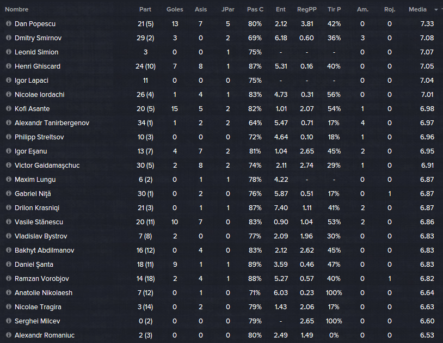Select the Drilon Krasniqi row

coord(221,207)
